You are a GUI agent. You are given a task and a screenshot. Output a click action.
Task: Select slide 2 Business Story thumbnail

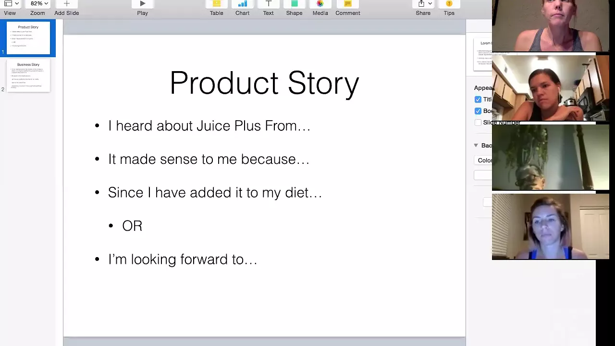[x=28, y=75]
